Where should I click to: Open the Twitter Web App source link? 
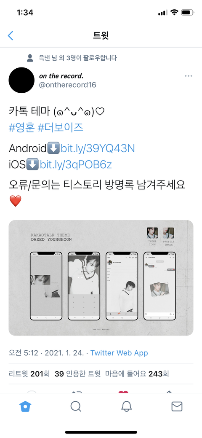pos(119,353)
